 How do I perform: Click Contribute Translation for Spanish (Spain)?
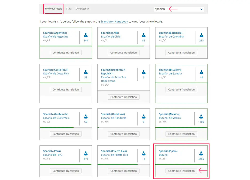click(x=181, y=171)
